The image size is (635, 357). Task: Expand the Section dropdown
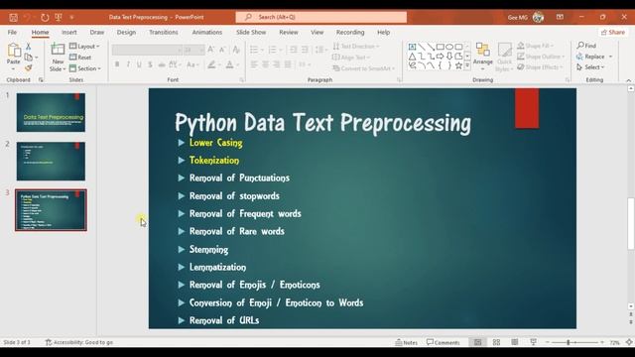[x=85, y=68]
